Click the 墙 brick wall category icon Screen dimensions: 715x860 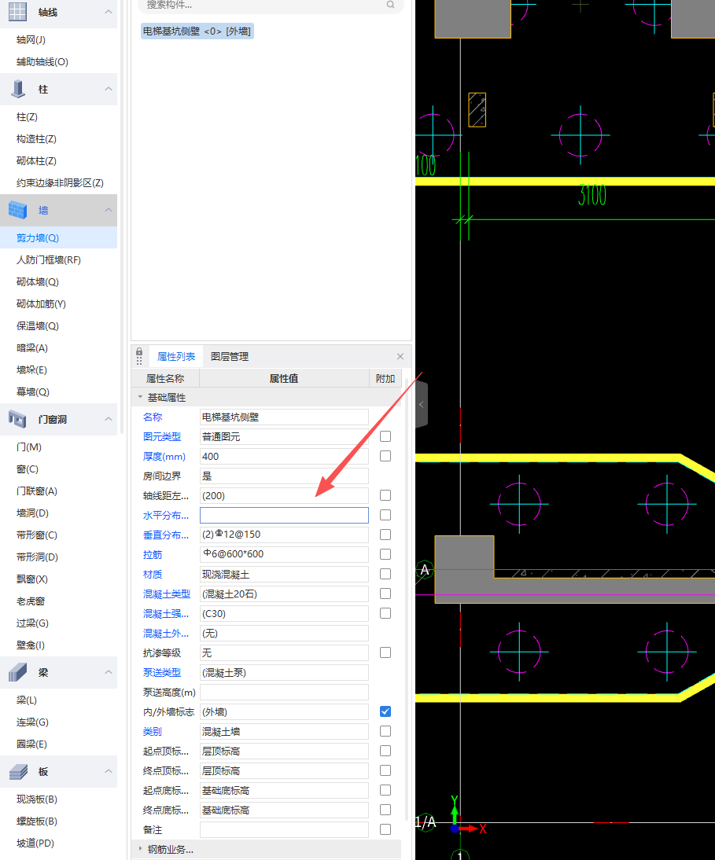pyautogui.click(x=17, y=210)
